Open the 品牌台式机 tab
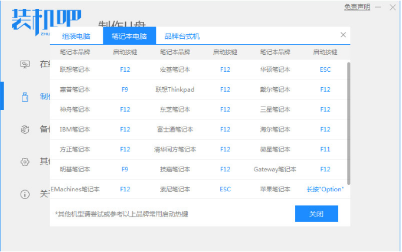 pos(182,36)
